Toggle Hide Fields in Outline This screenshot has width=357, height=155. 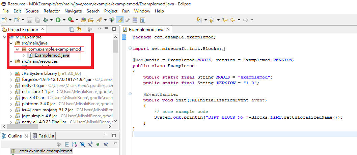click(x=83, y=144)
